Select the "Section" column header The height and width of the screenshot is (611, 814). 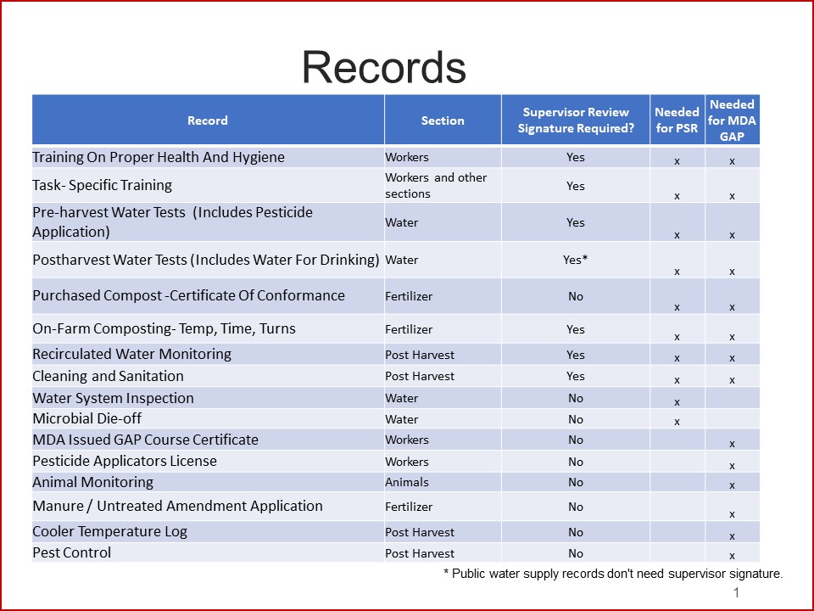442,120
